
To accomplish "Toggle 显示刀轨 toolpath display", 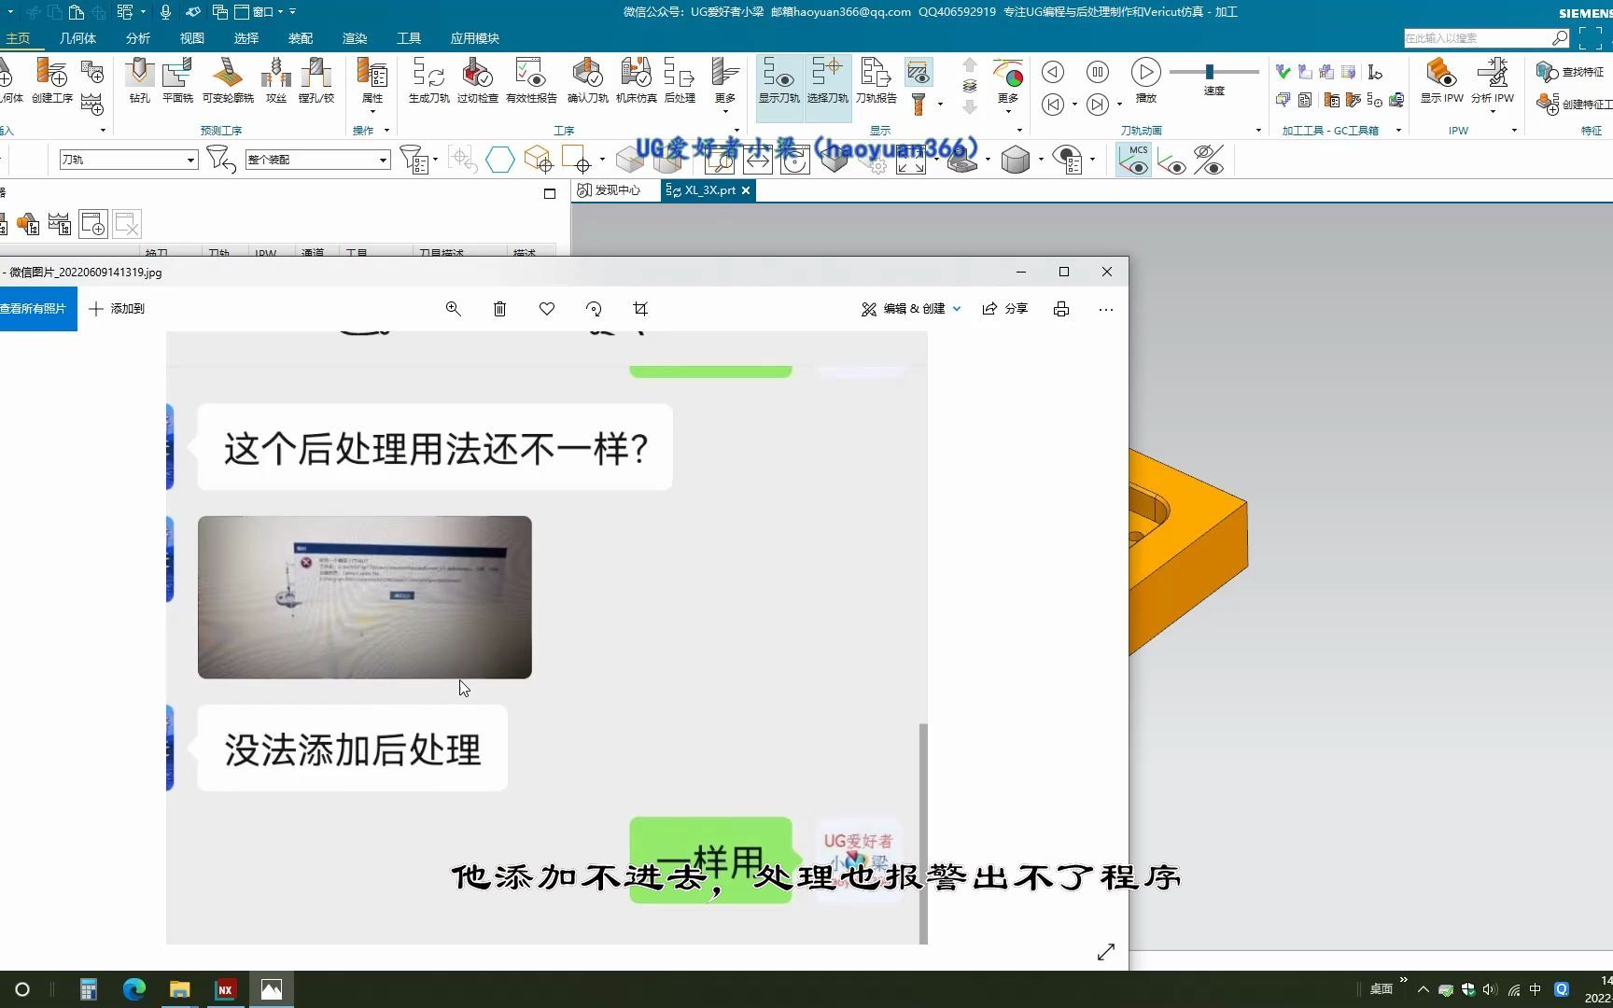I will pos(778,79).
